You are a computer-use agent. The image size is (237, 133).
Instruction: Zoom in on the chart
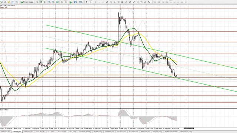click(49, 2)
